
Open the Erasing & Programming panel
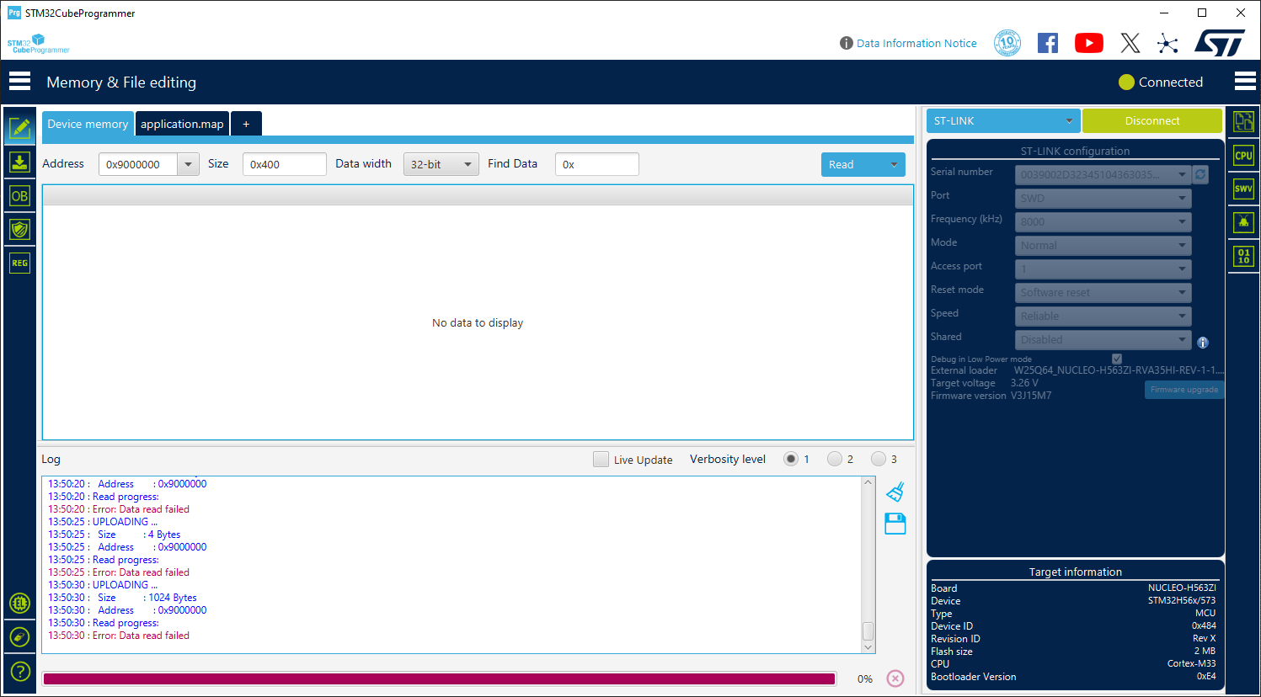point(19,162)
